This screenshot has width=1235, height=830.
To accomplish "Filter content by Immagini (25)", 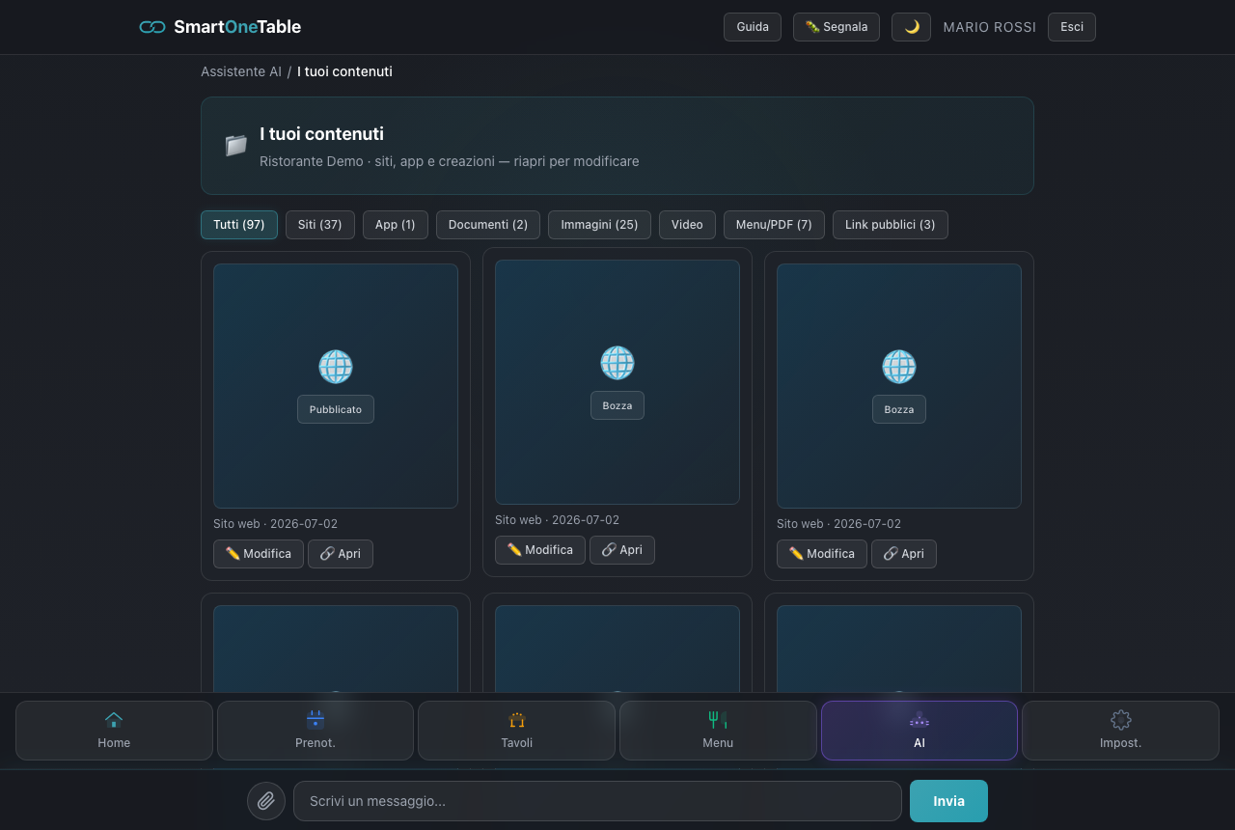I will pyautogui.click(x=599, y=225).
